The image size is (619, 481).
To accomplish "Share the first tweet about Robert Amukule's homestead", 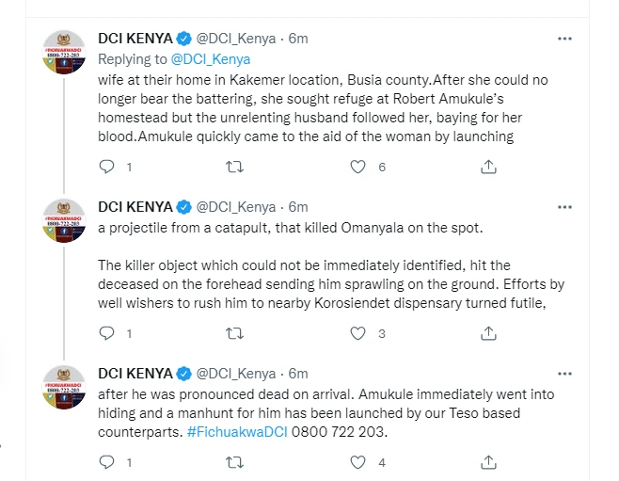I will tap(488, 167).
